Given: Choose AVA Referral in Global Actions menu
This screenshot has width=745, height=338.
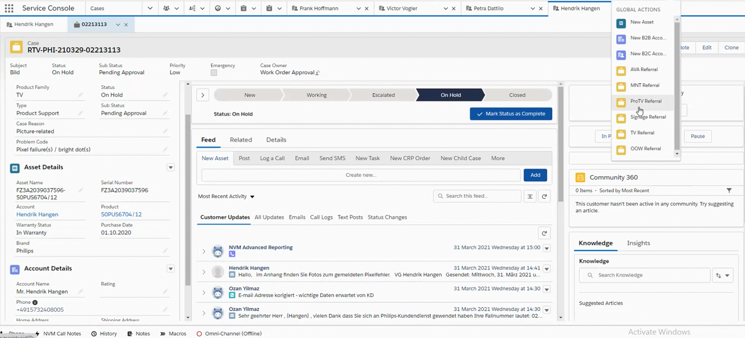Looking at the screenshot, I should point(642,70).
